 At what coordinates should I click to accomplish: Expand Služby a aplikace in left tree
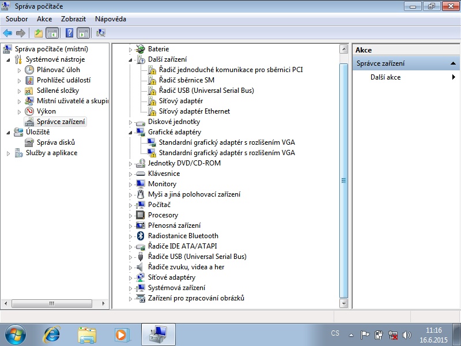click(8, 153)
